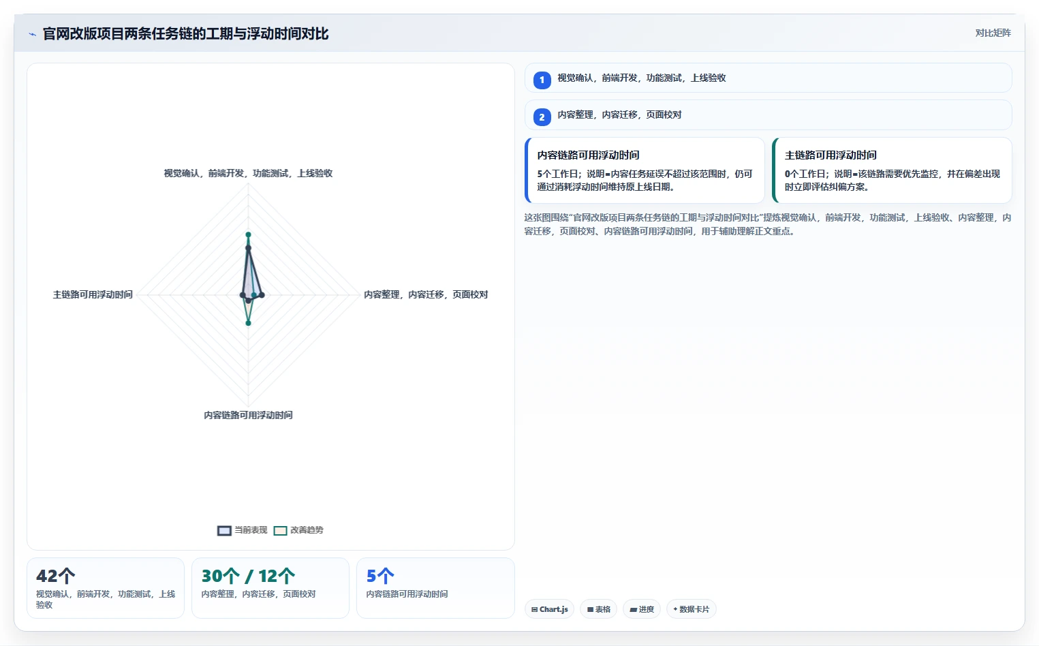Click the radar axis label 内容链路可用浮动时间
This screenshot has width=1039, height=646.
[248, 415]
